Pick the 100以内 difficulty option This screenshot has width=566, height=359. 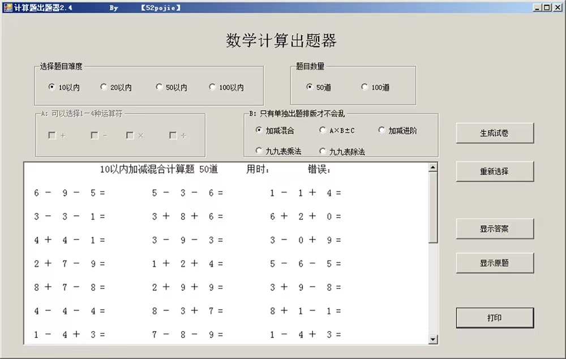pyautogui.click(x=213, y=87)
